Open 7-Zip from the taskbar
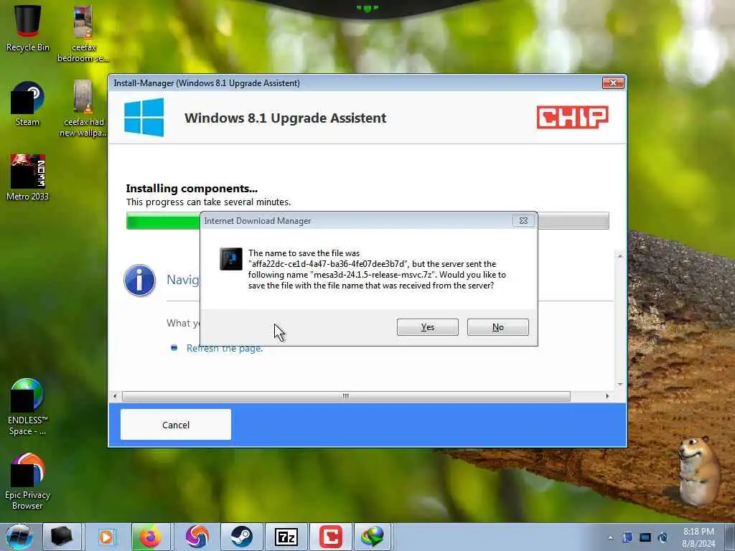Viewport: 735px width, 551px height. point(286,537)
